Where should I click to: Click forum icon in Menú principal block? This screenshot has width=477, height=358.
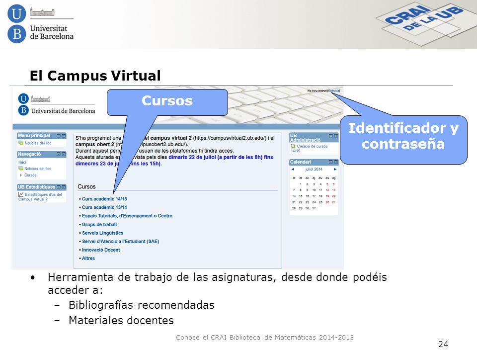pos(21,143)
